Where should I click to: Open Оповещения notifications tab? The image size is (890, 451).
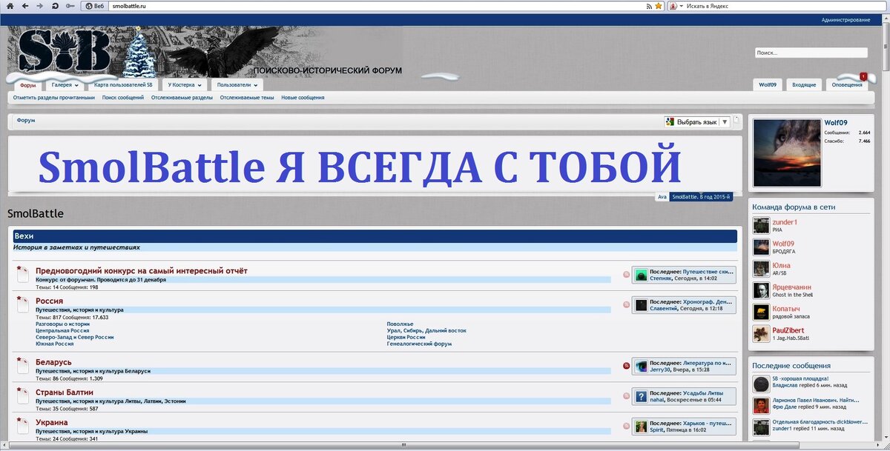(x=847, y=85)
